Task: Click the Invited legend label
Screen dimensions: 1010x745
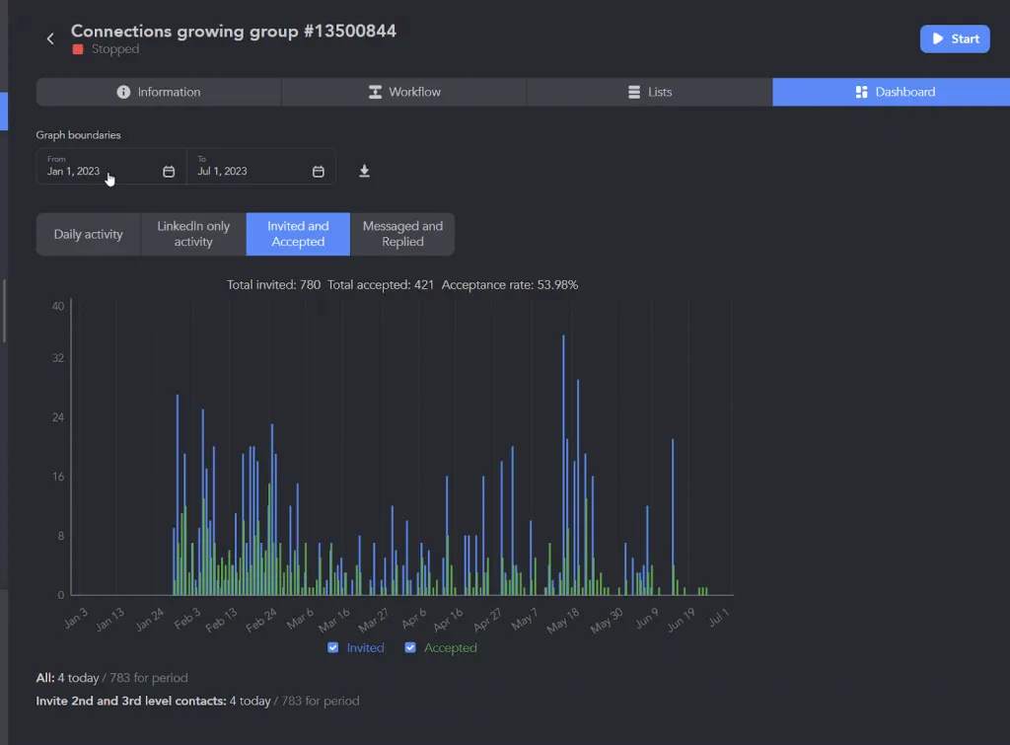Action: [365, 647]
